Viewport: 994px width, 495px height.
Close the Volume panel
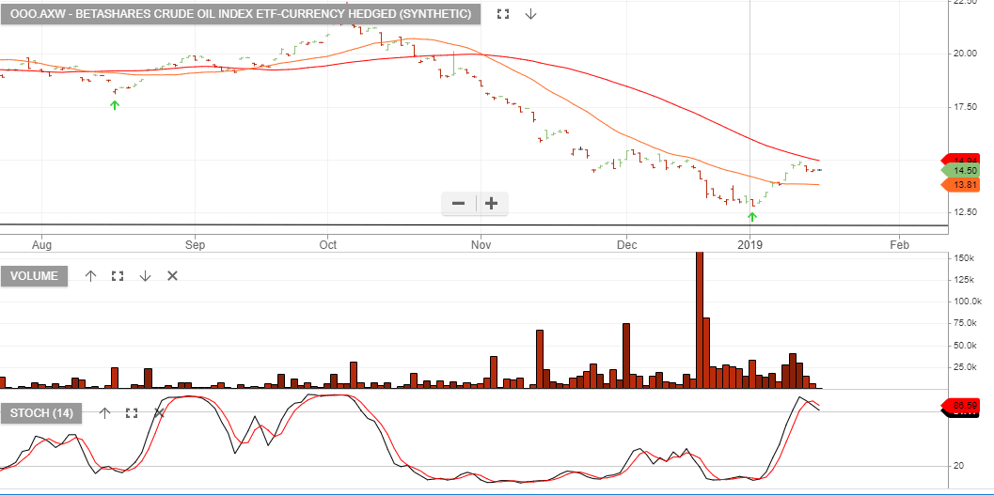pos(172,276)
